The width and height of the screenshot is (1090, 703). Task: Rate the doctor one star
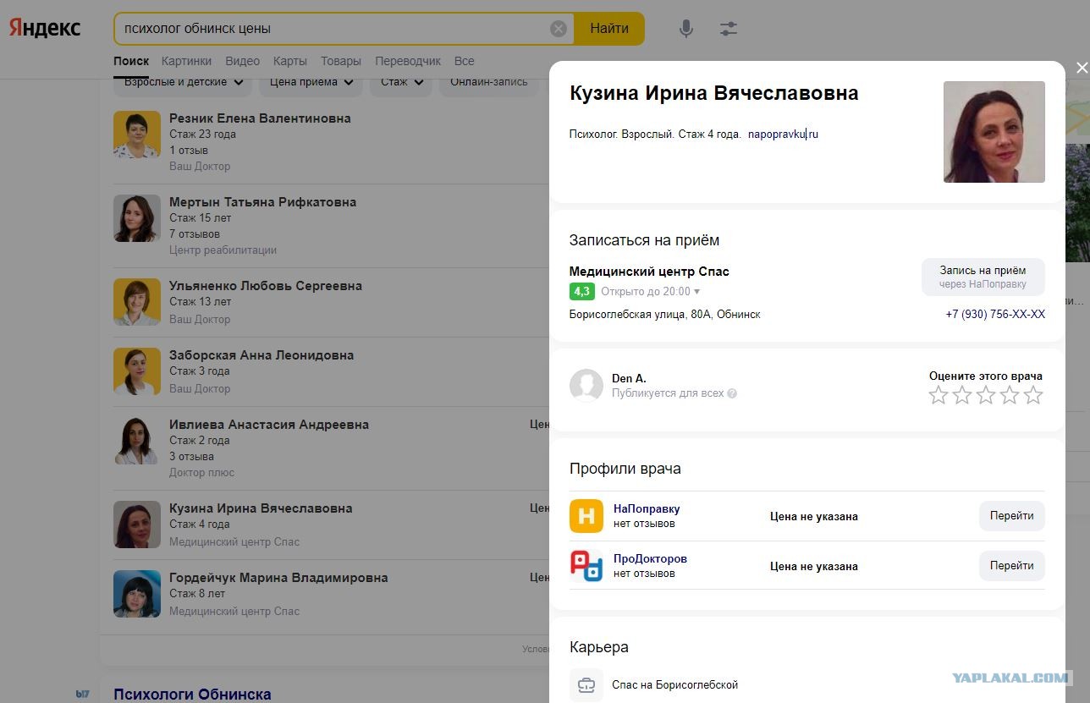[x=939, y=395]
